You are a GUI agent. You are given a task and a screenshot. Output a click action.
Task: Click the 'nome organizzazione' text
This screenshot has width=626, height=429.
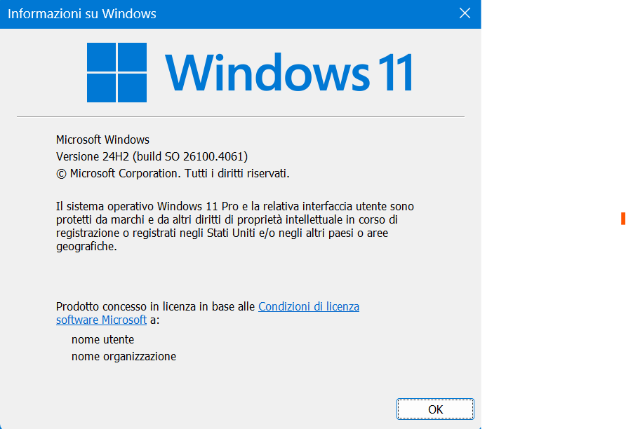point(124,356)
